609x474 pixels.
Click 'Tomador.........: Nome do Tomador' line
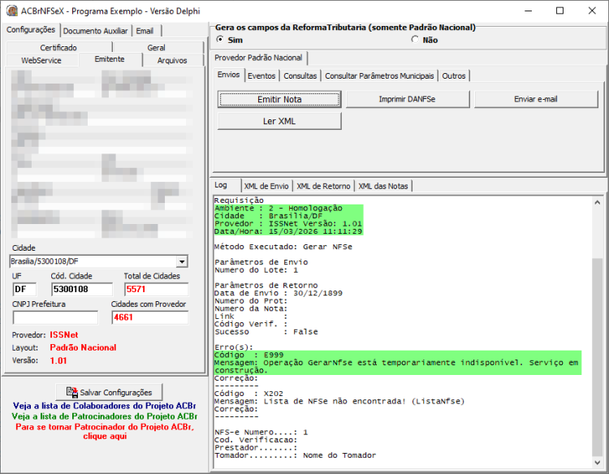point(296,455)
